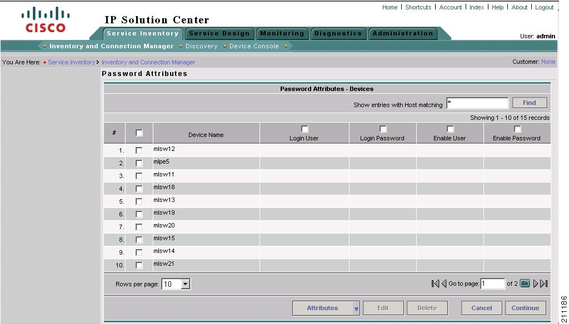Open the Shortcuts link
The image size is (569, 324).
click(418, 7)
